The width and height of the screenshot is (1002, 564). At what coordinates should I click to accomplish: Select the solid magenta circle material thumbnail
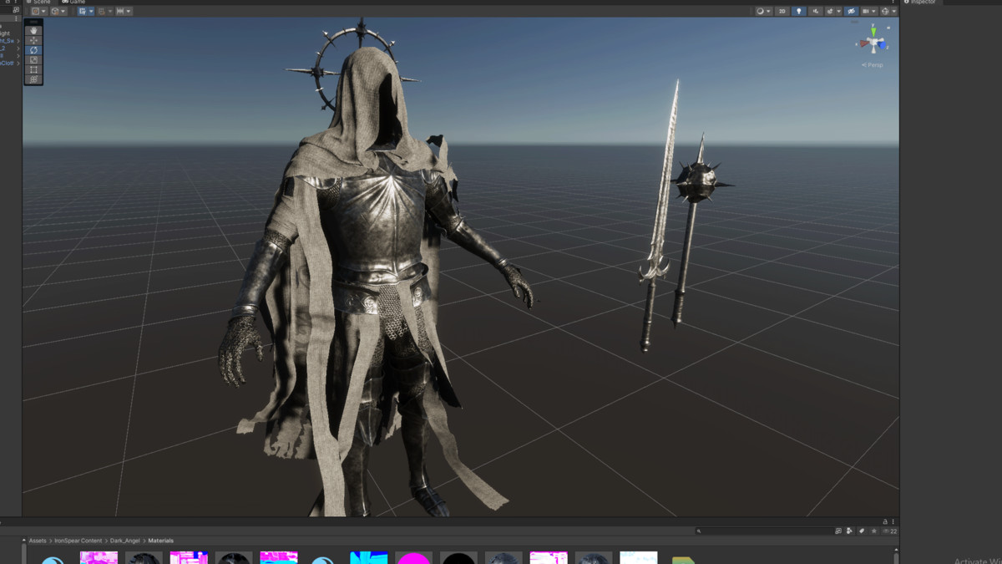[413, 558]
